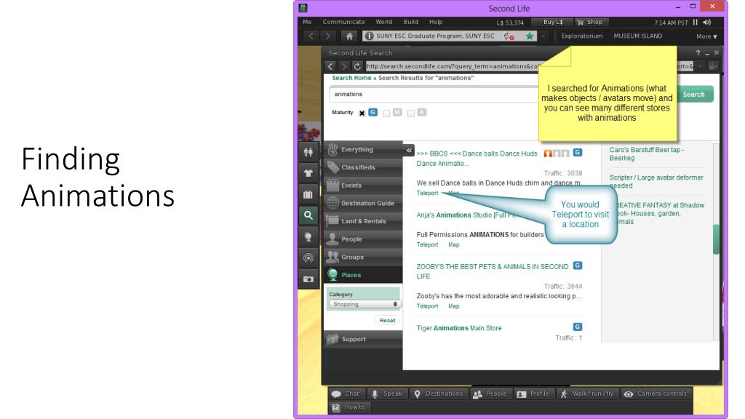The width and height of the screenshot is (745, 419).
Task: Open the Search Home link
Action: (x=351, y=78)
